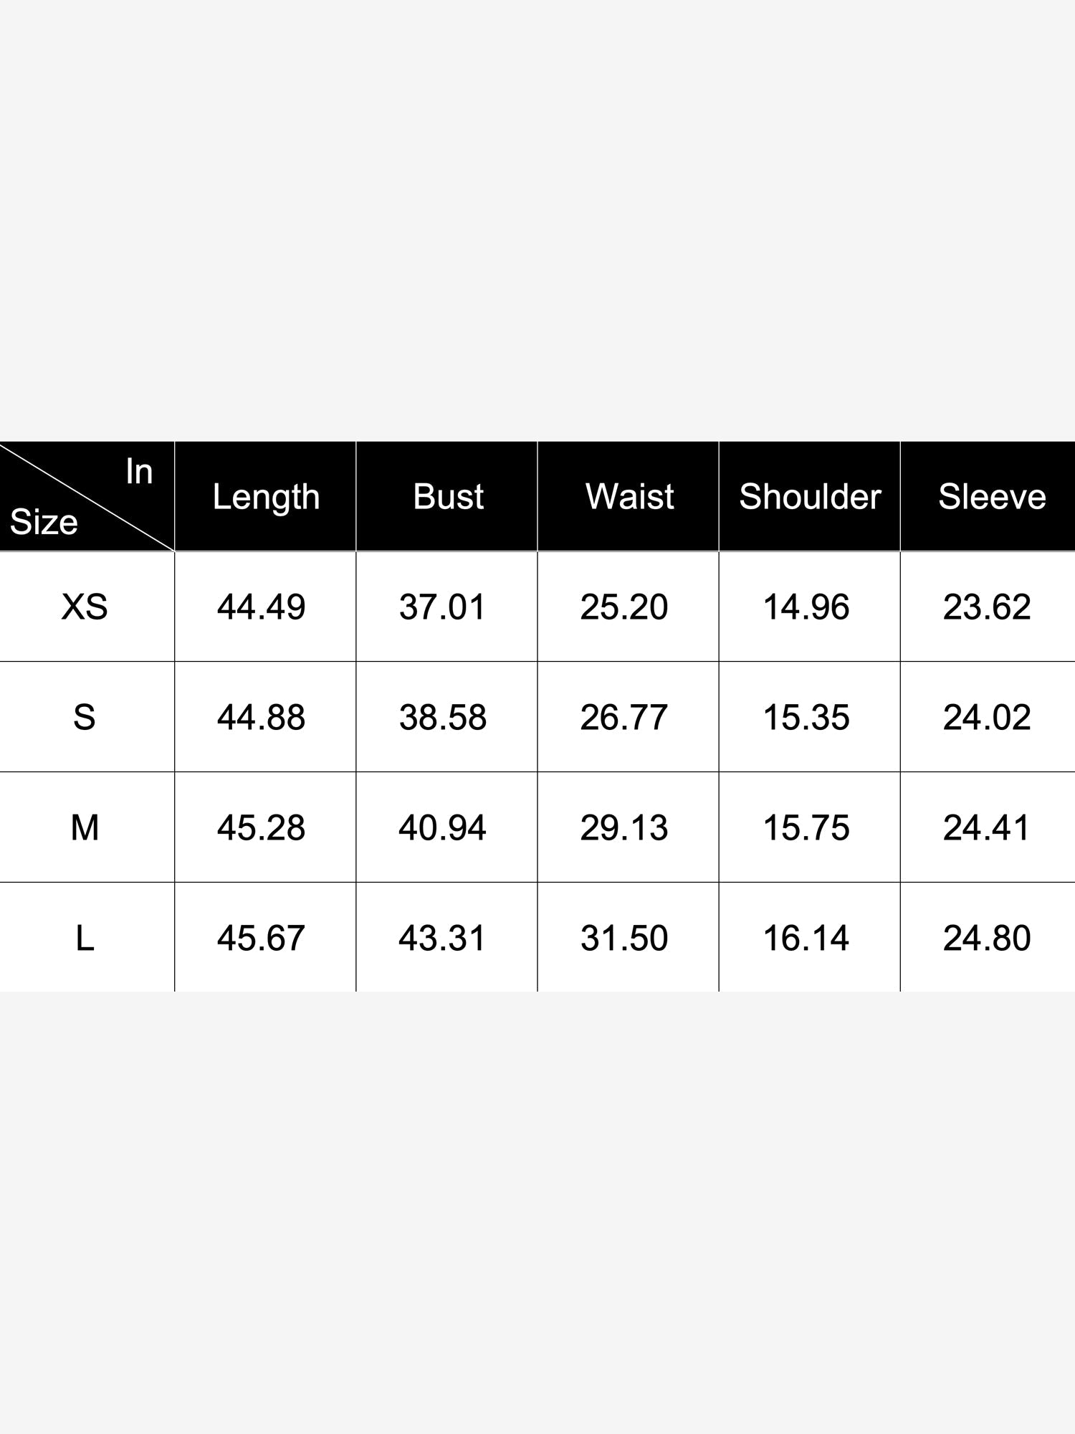Click the XS sleeve value 23.62
The image size is (1075, 1434).
pos(987,607)
